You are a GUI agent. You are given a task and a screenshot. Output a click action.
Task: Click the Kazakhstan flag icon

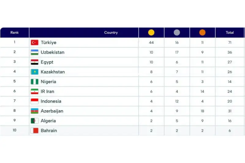pyautogui.click(x=35, y=72)
